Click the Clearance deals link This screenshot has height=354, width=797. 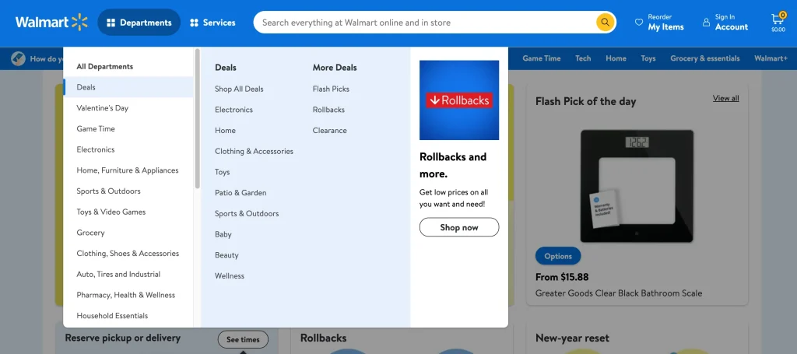click(329, 131)
